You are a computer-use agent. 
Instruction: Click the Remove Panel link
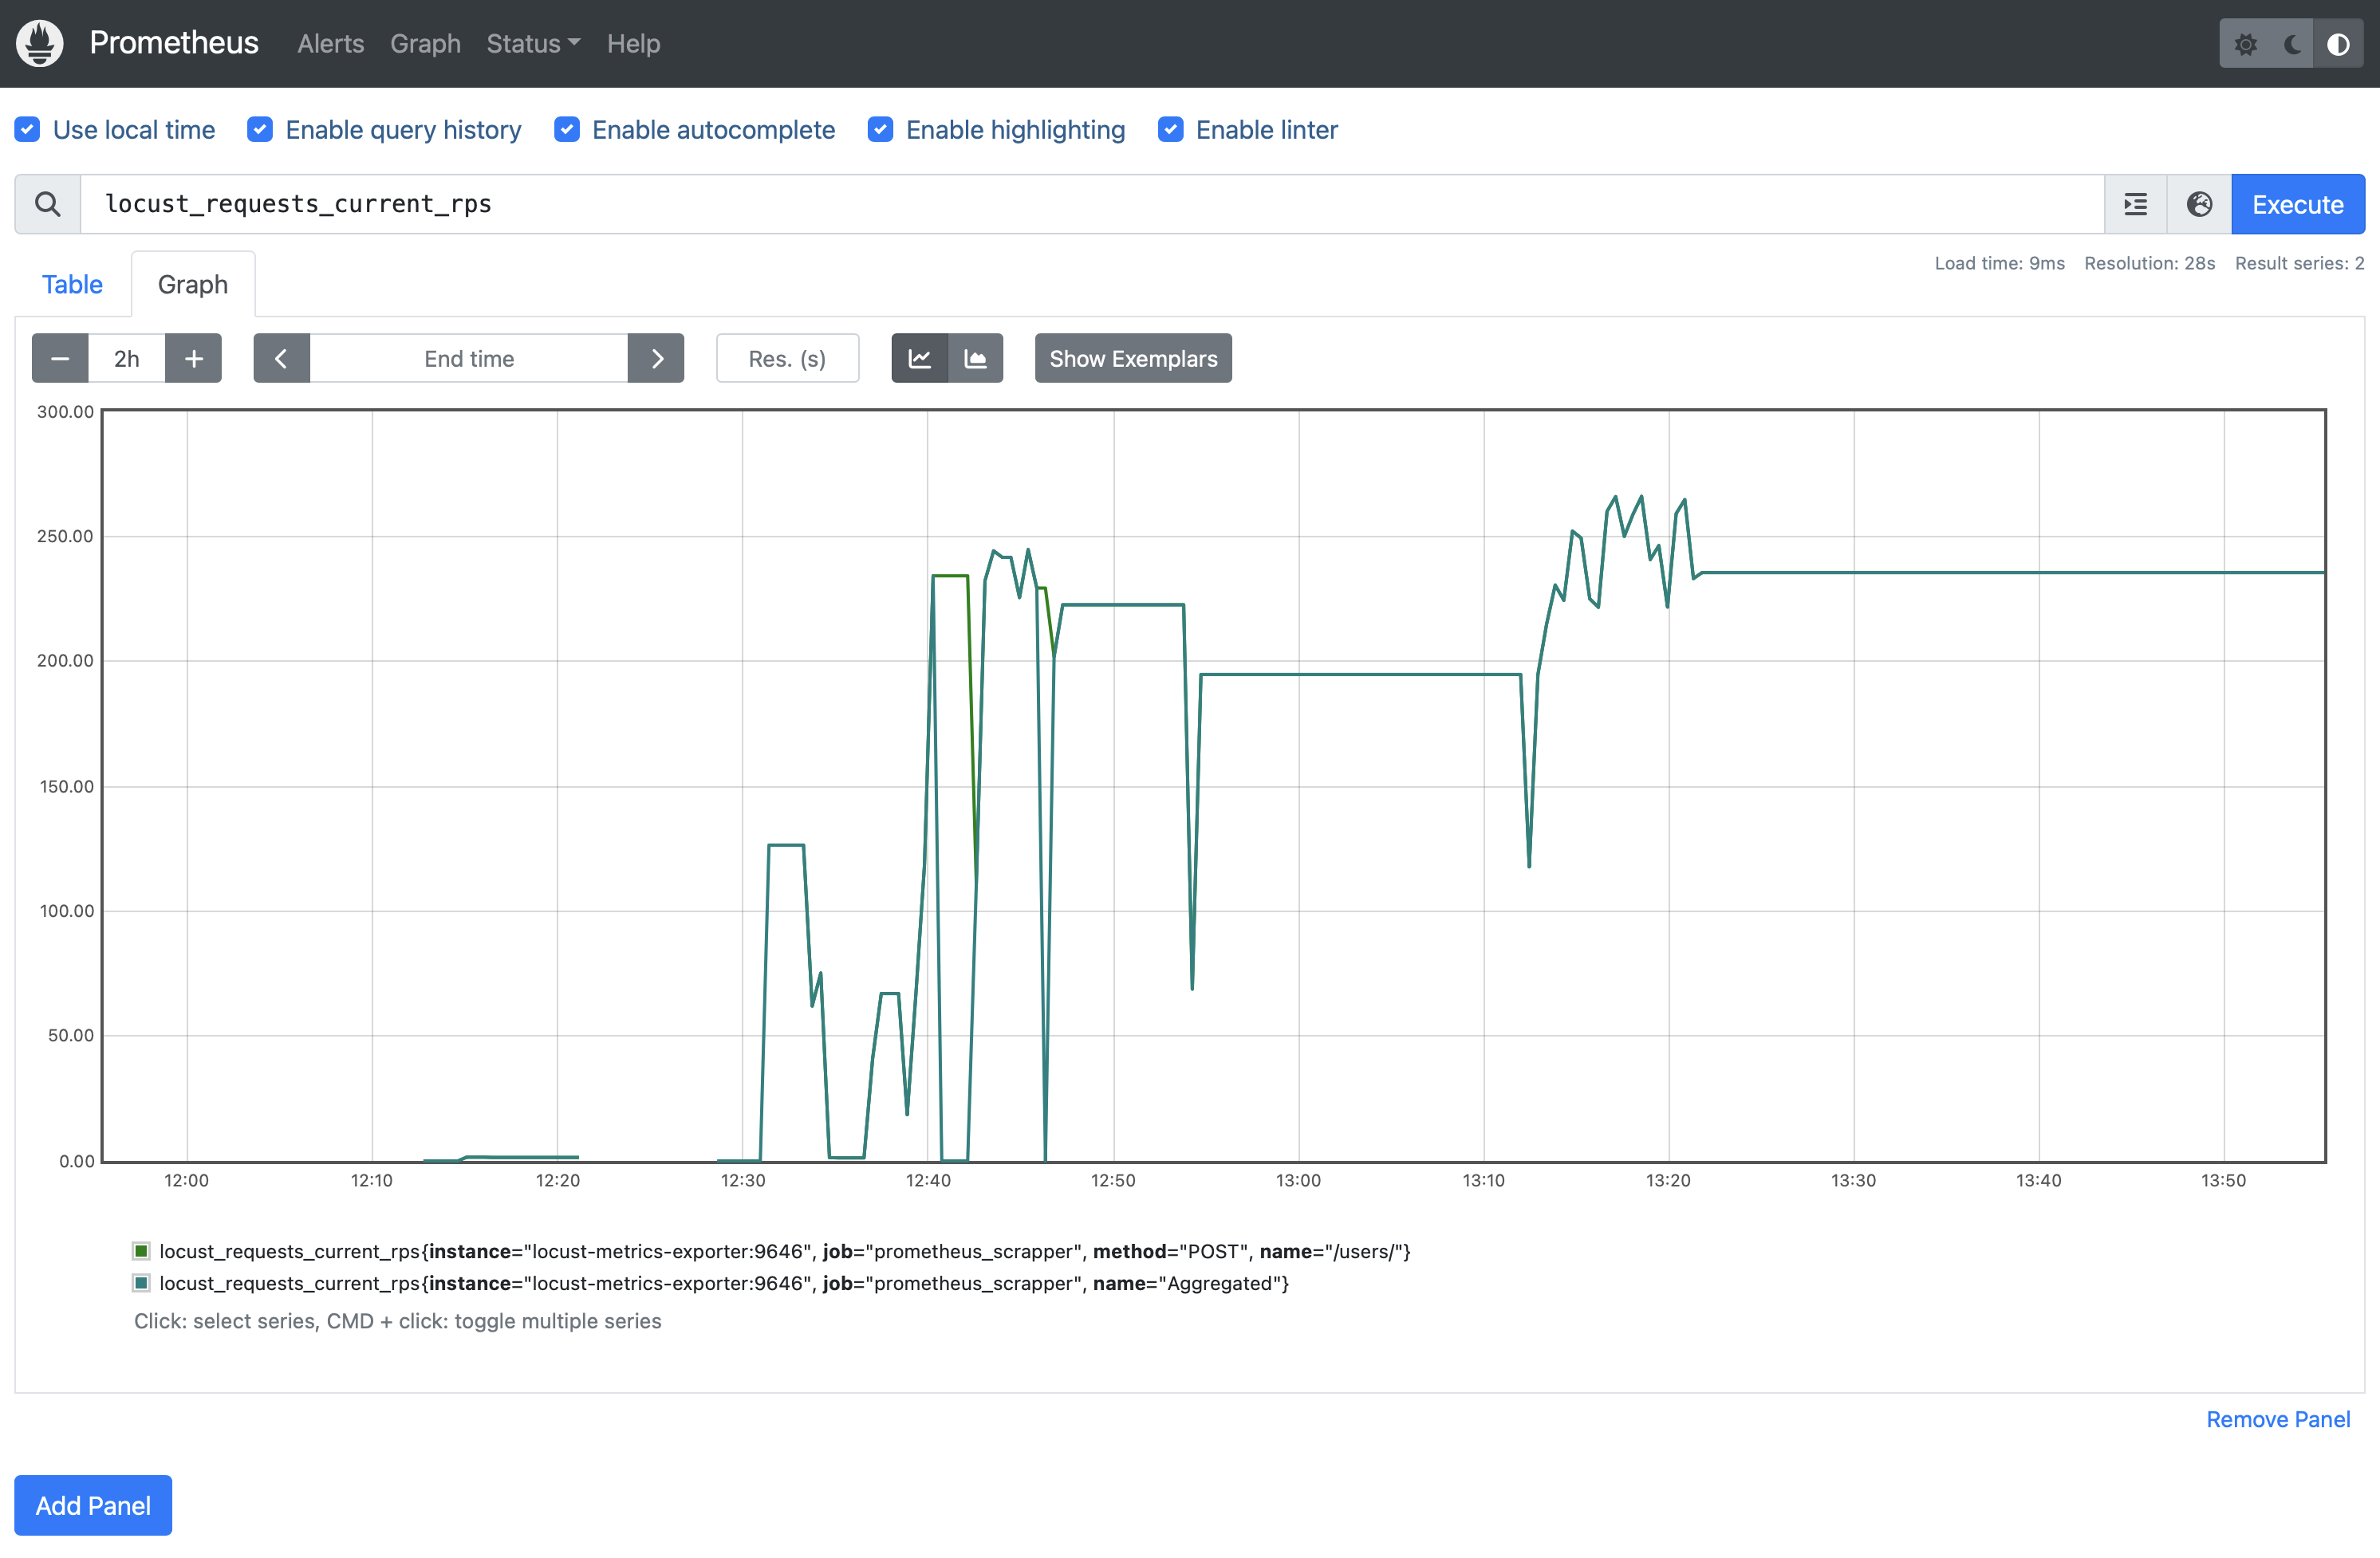2277,1419
